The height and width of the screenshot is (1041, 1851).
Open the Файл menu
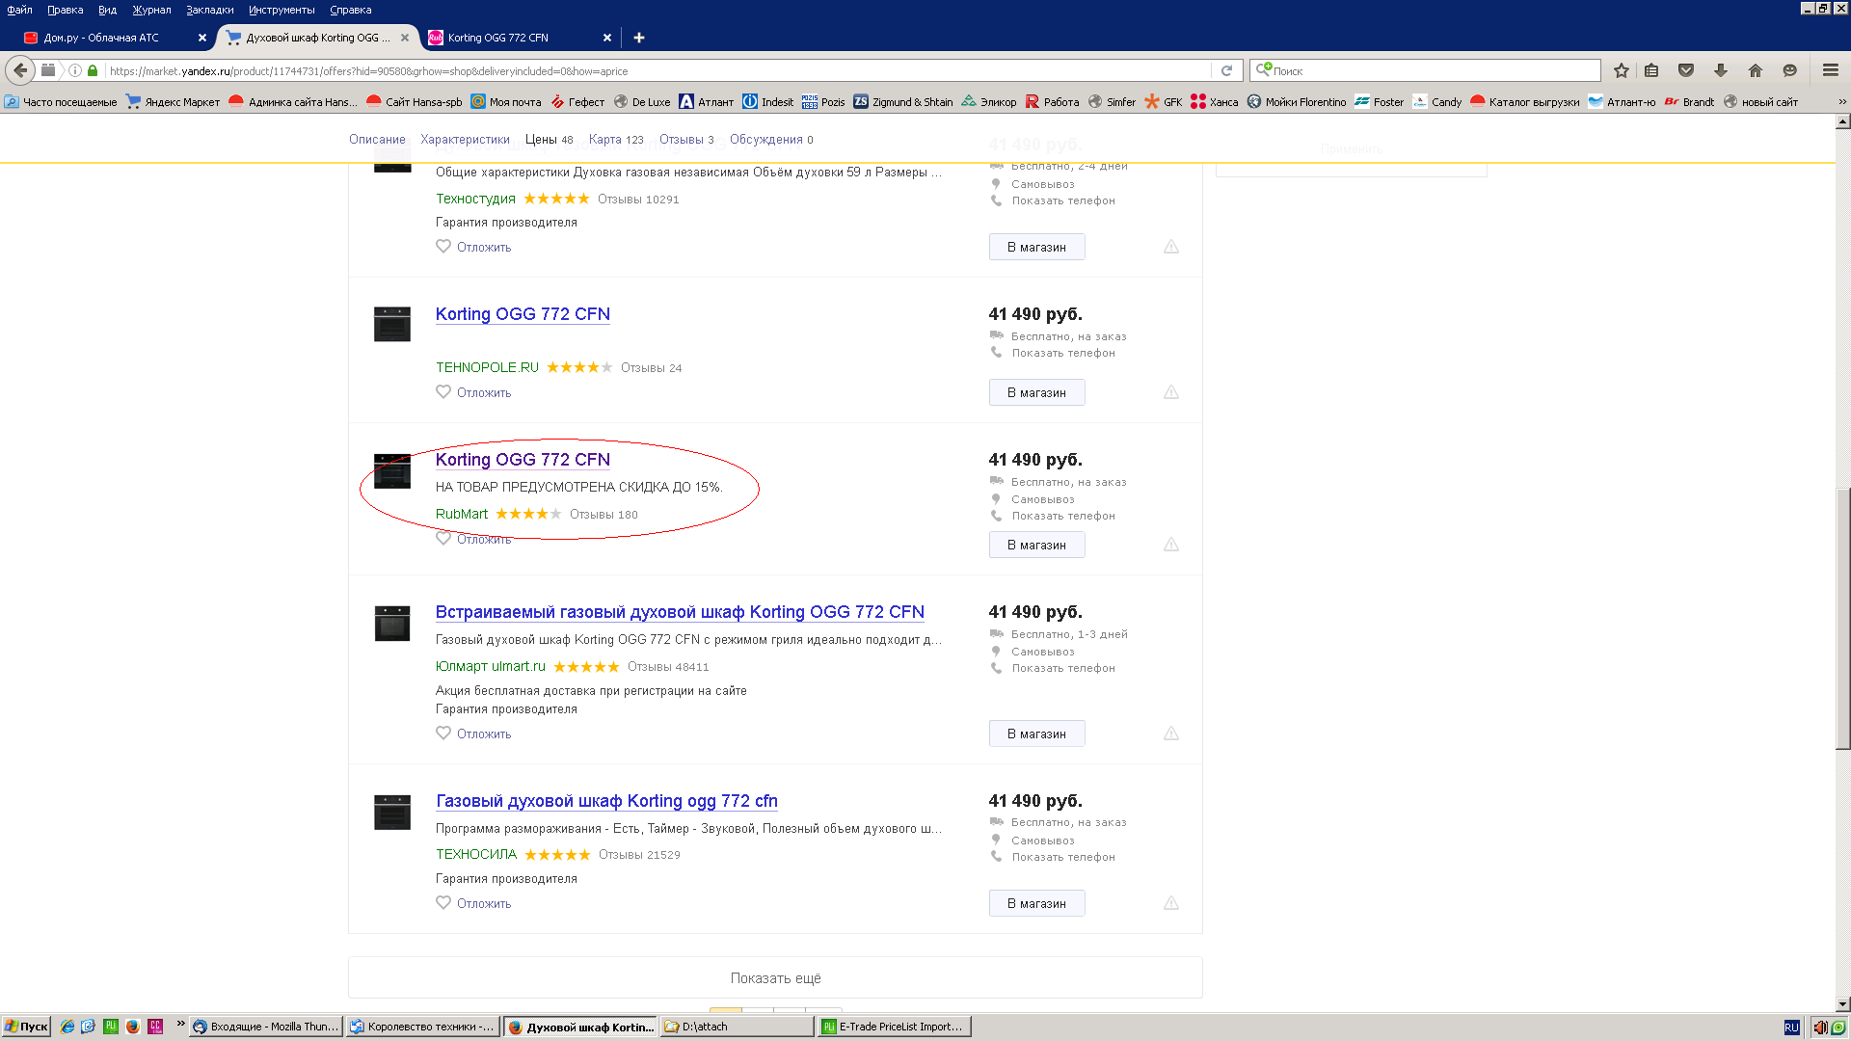pyautogui.click(x=19, y=10)
